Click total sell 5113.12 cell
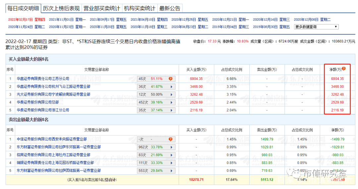The height and width of the screenshot is (189, 358). pos(267,180)
